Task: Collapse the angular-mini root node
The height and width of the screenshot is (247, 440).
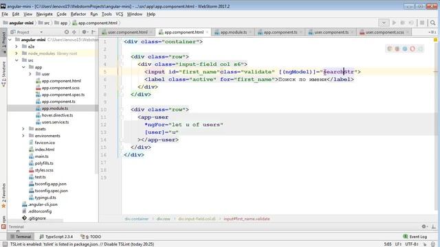Action: click(10, 40)
